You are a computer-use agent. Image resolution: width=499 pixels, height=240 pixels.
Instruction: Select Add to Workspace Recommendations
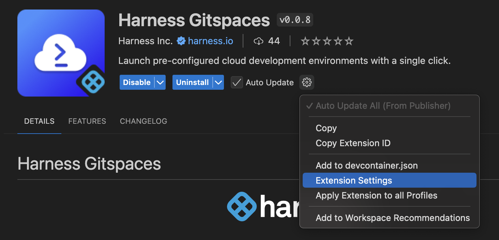(x=393, y=218)
